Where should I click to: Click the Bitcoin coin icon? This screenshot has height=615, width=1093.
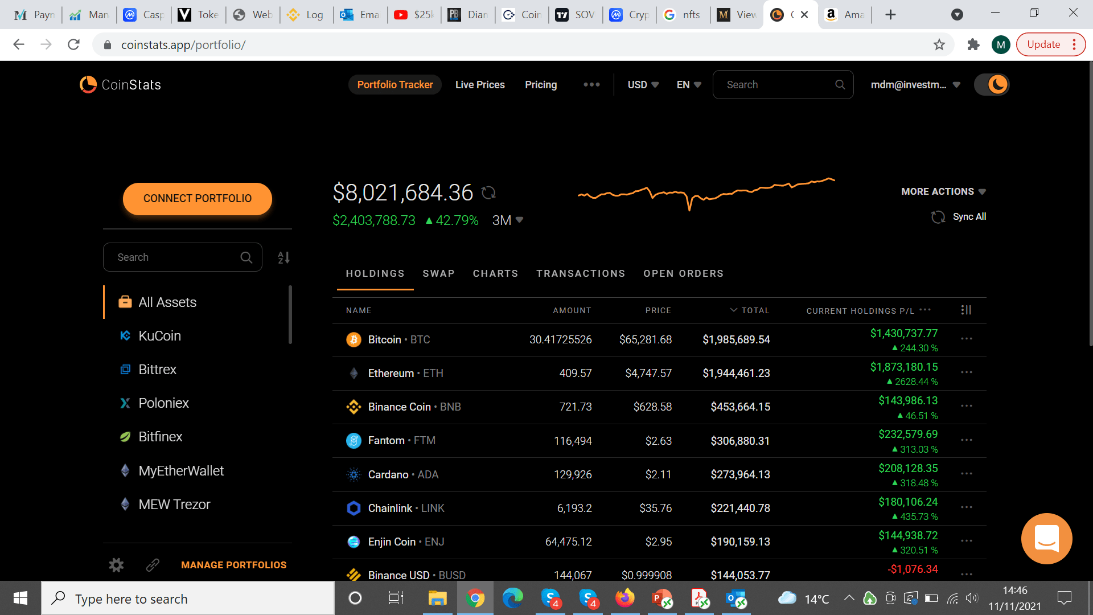(354, 340)
